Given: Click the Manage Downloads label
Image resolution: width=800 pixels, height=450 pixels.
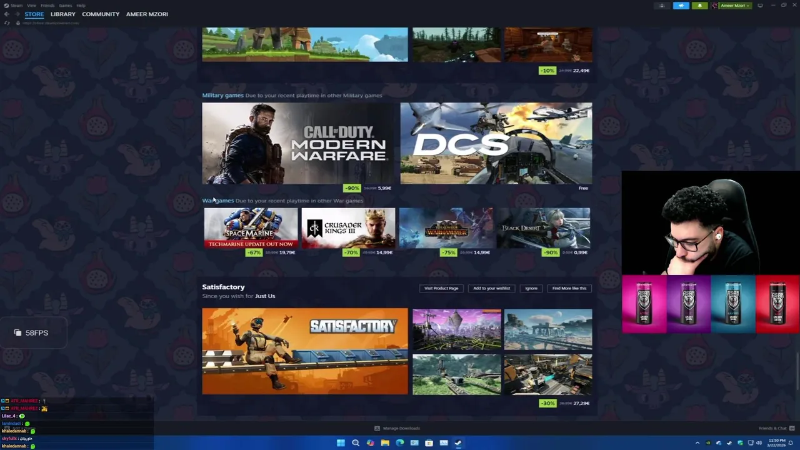Looking at the screenshot, I should coord(401,428).
